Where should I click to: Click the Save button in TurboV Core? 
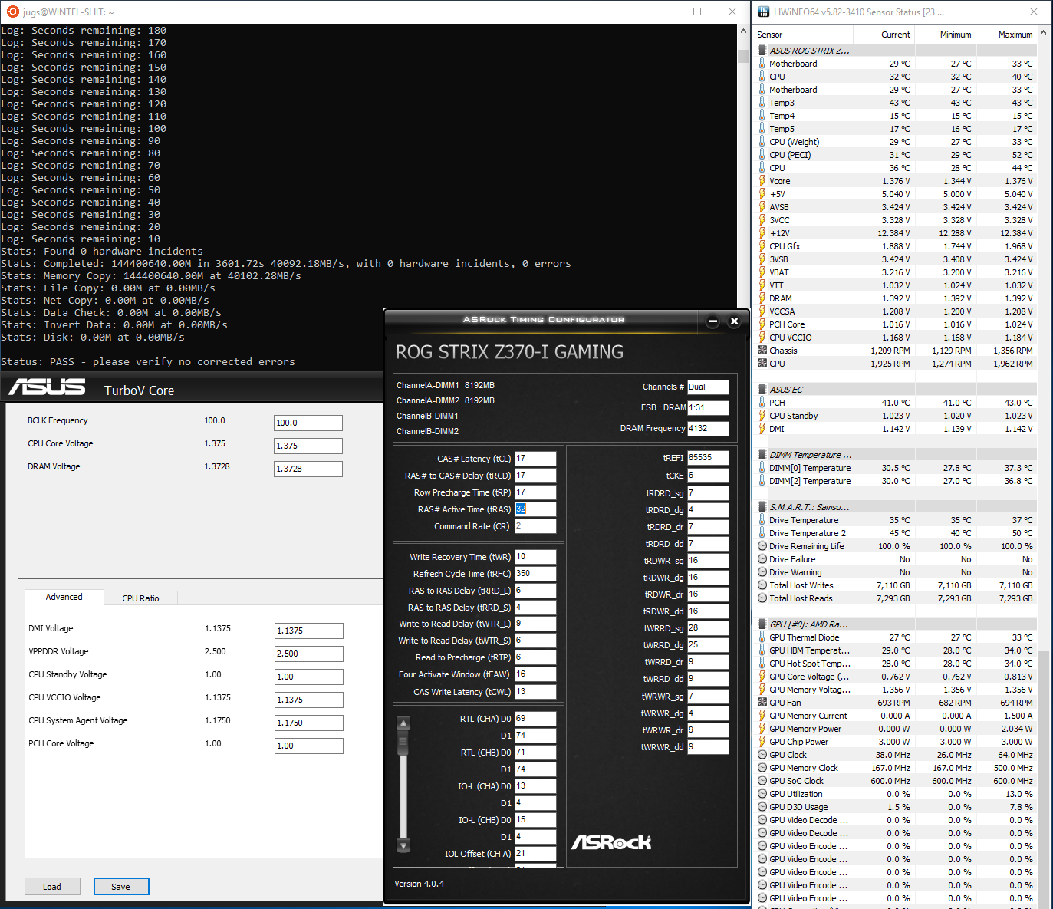point(121,887)
